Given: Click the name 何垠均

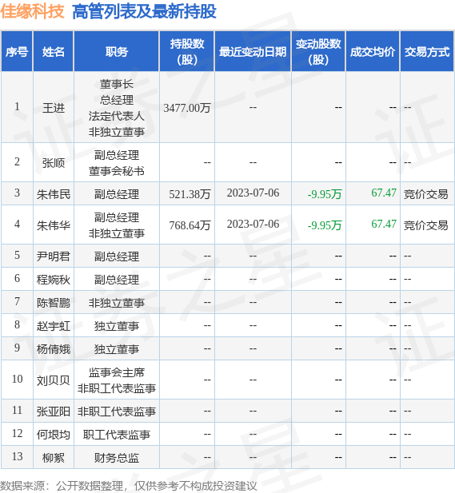Looking at the screenshot, I should coord(54,435).
